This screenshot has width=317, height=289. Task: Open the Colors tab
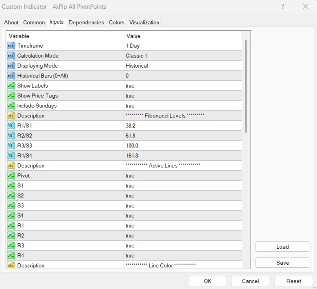[x=117, y=22]
